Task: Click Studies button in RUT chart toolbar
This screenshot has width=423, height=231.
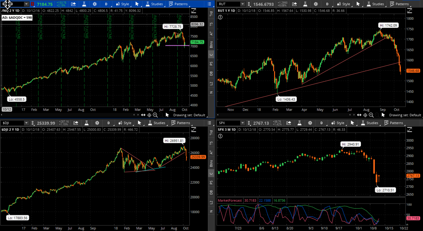Action: tap(375, 4)
